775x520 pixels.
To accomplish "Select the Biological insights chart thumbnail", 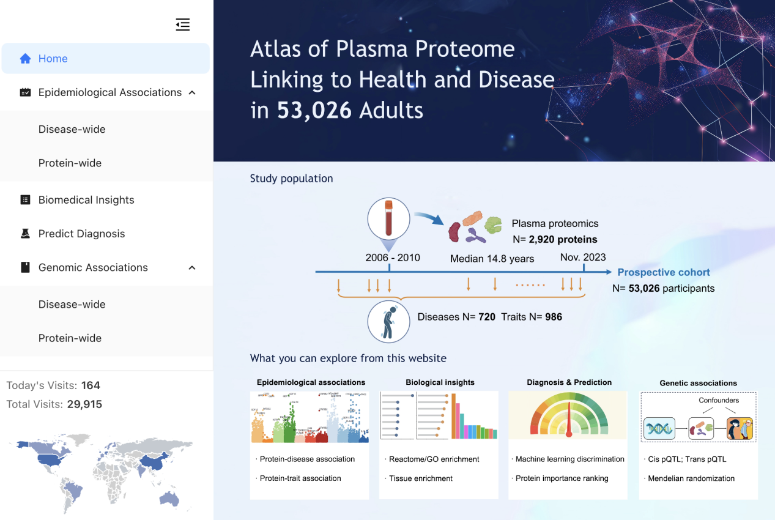I will [439, 416].
